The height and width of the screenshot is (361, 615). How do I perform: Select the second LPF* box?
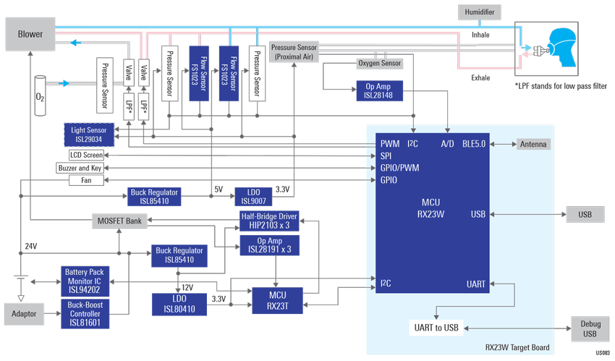143,106
